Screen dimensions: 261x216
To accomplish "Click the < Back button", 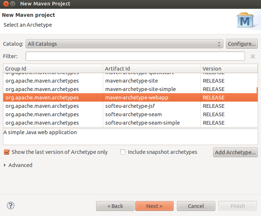I will (x=115, y=206).
